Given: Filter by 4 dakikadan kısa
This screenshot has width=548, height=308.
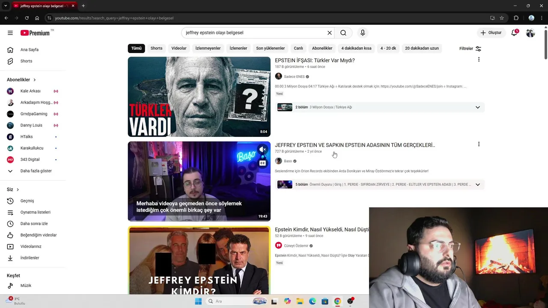Looking at the screenshot, I should click(356, 48).
